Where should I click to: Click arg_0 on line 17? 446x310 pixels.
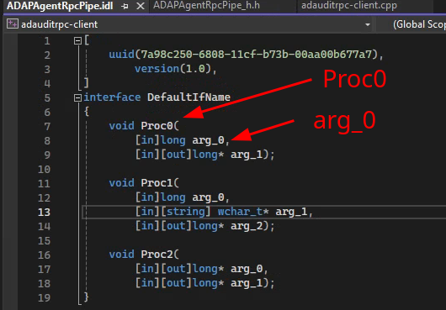pos(247,269)
